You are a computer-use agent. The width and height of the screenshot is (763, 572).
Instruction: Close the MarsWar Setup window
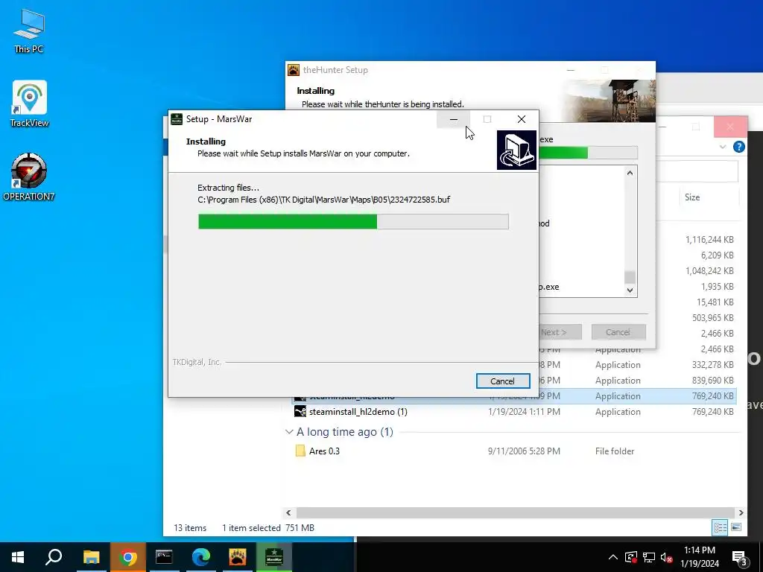point(521,119)
